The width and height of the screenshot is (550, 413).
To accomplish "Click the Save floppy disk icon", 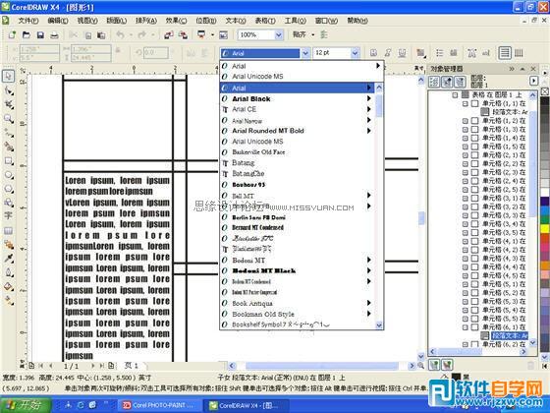I will 40,34.
